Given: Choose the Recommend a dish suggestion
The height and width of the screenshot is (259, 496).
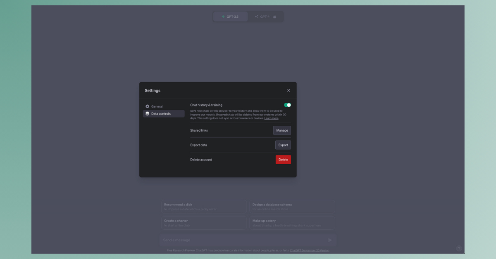Looking at the screenshot, I should [x=204, y=207].
